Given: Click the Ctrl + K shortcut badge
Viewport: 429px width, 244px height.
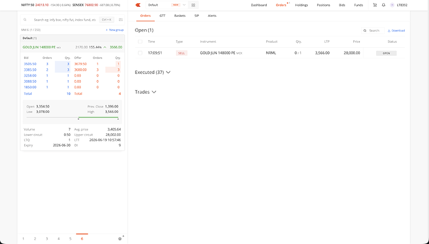Looking at the screenshot, I should point(106,20).
